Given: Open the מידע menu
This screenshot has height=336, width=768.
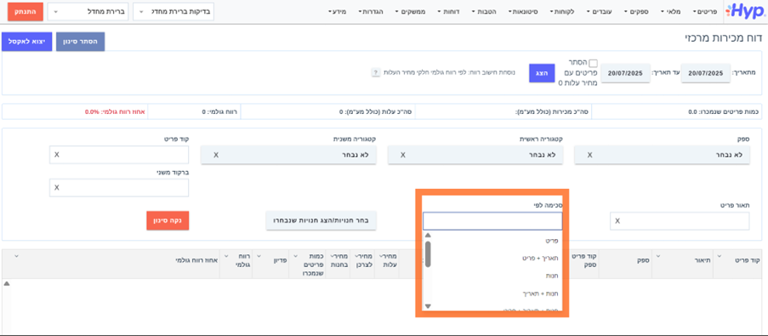Looking at the screenshot, I should click(x=338, y=11).
